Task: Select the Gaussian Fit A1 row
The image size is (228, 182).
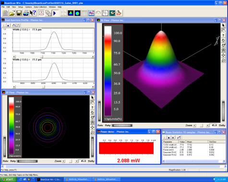Action: coord(194,152)
